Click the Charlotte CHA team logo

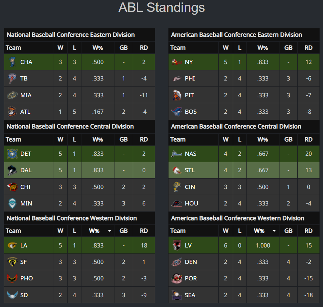12,62
